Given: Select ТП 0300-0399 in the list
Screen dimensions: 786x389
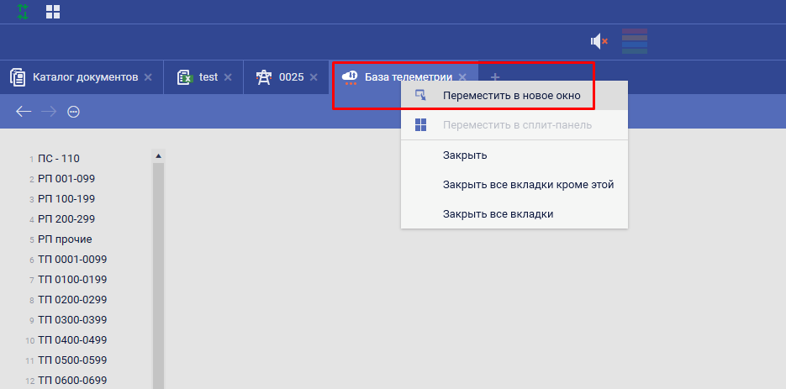Looking at the screenshot, I should point(72,320).
